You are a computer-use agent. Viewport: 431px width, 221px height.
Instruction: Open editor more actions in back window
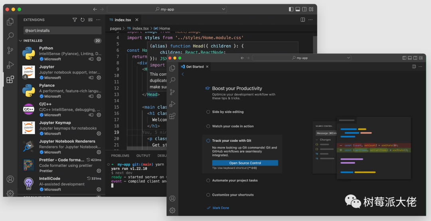pyautogui.click(x=310, y=20)
